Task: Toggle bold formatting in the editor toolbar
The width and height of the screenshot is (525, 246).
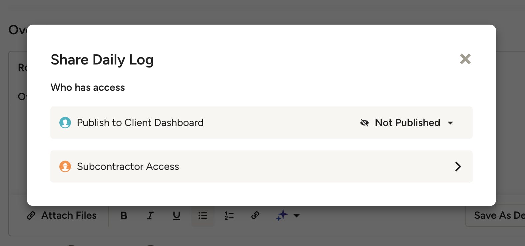Action: pos(124,215)
